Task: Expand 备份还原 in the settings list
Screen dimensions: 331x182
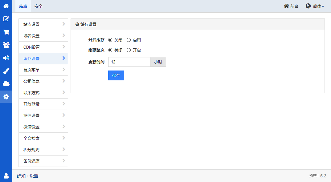Action: [43, 161]
